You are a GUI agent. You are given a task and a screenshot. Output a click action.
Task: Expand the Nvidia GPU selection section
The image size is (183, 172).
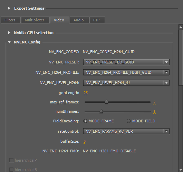tap(9, 33)
